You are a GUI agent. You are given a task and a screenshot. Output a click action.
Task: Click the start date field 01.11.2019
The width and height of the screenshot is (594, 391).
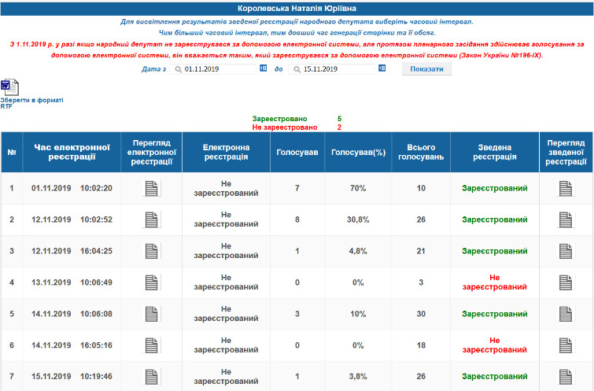(216, 69)
